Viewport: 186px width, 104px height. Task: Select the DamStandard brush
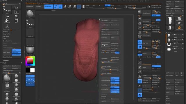pos(16,95)
